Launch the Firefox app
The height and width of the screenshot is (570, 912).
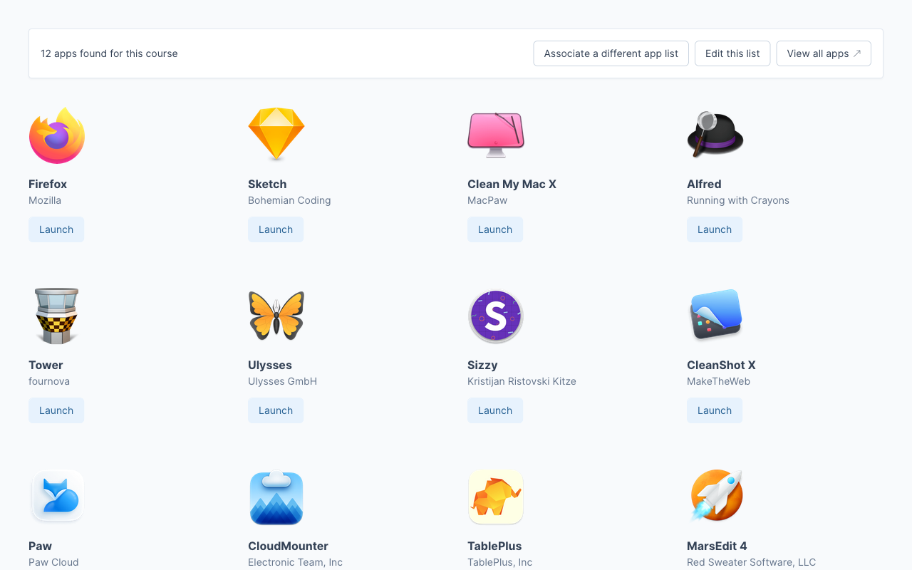tap(56, 229)
